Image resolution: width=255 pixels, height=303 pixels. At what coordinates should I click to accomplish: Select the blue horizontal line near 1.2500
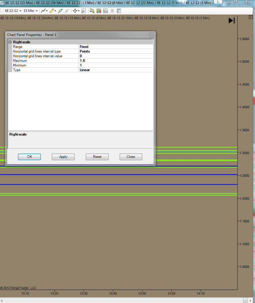click(119, 175)
